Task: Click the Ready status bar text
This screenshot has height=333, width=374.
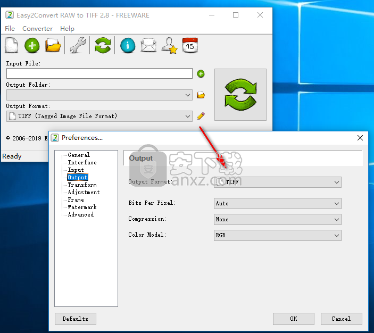Action: [x=12, y=156]
